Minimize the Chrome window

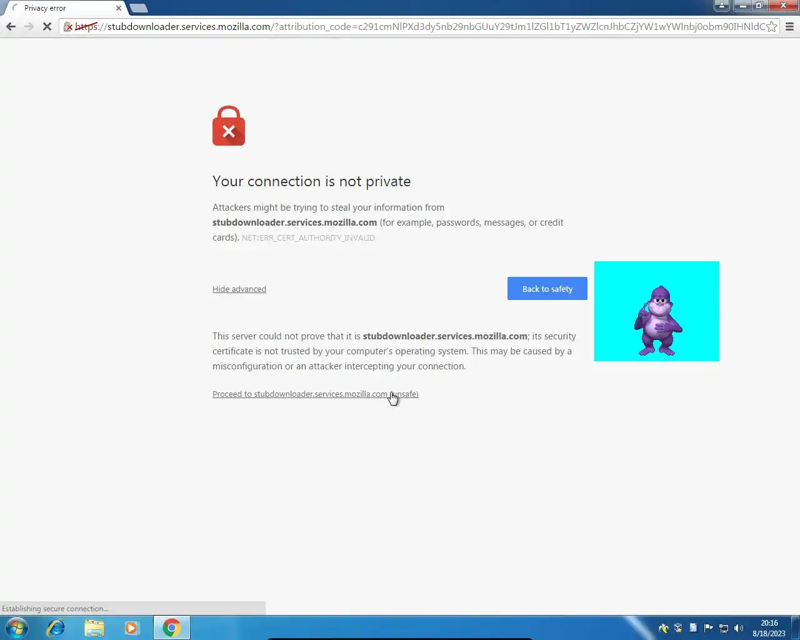(x=742, y=5)
